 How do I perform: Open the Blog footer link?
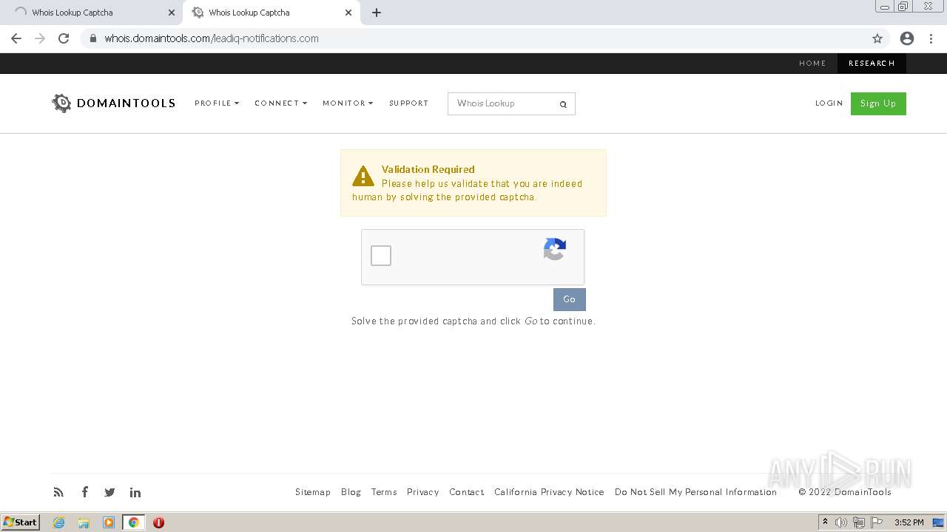[351, 492]
